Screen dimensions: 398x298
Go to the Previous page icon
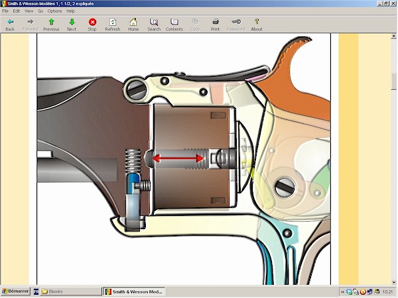tap(51, 23)
